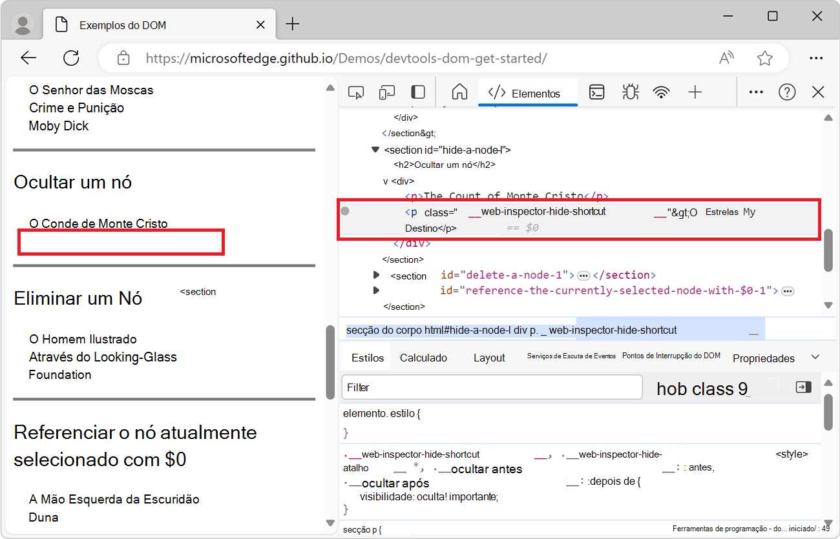Viewport: 840px width, 539px height.
Task: Toggle hob element state button
Action: 673,389
